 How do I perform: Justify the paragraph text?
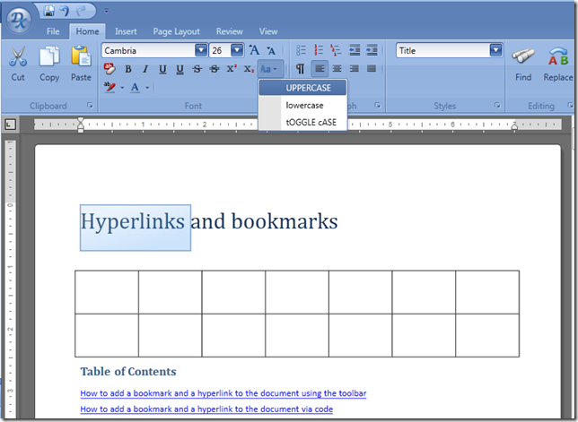(372, 68)
